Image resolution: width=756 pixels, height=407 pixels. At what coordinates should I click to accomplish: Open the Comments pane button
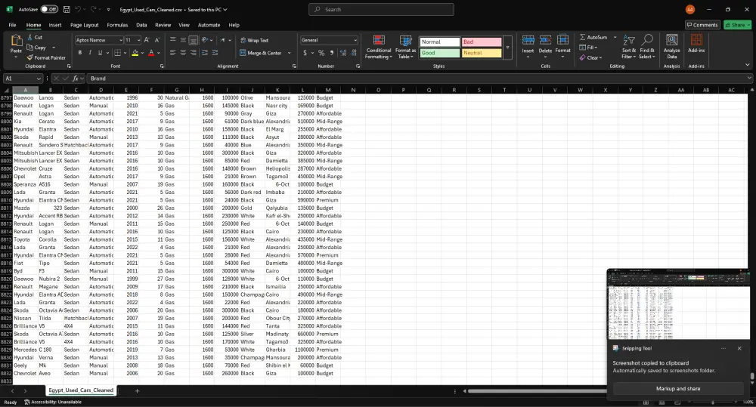tap(702, 25)
